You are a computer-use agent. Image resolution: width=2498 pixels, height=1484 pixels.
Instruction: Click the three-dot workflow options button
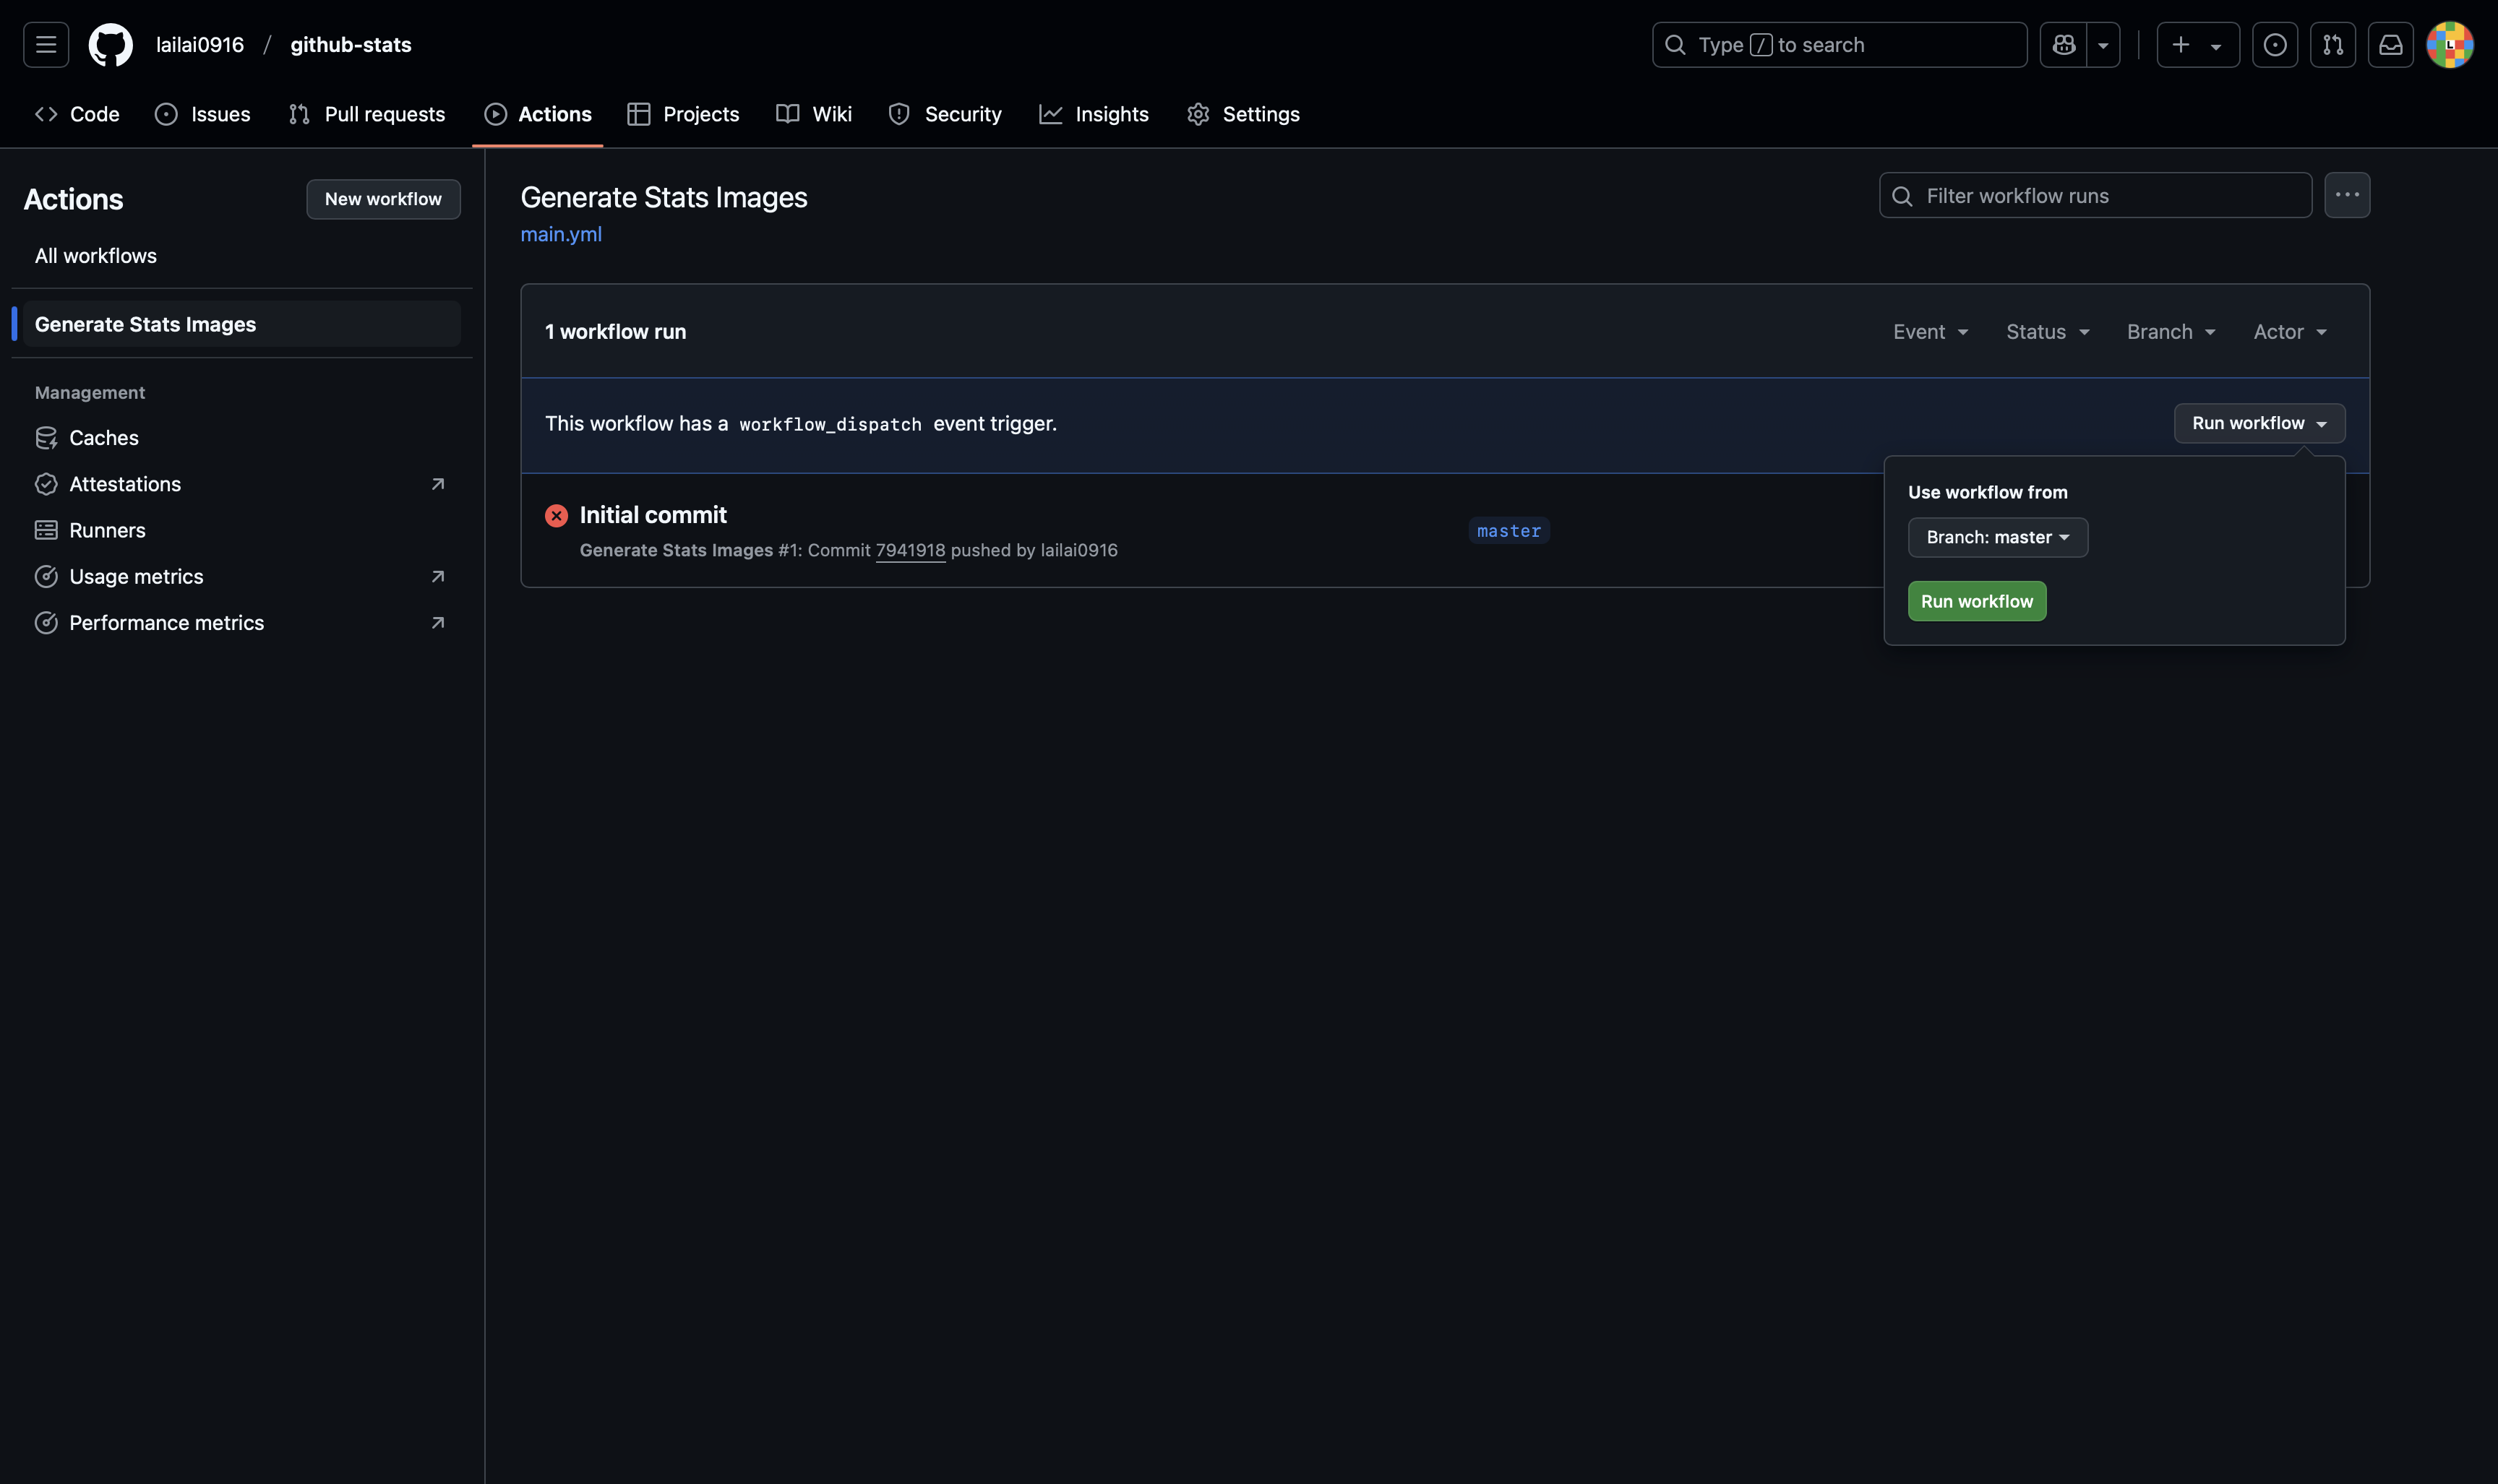(x=2346, y=195)
